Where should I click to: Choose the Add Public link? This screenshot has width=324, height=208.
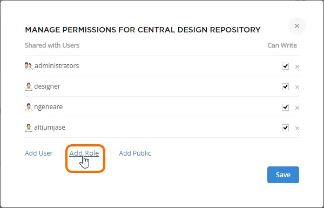pyautogui.click(x=135, y=153)
